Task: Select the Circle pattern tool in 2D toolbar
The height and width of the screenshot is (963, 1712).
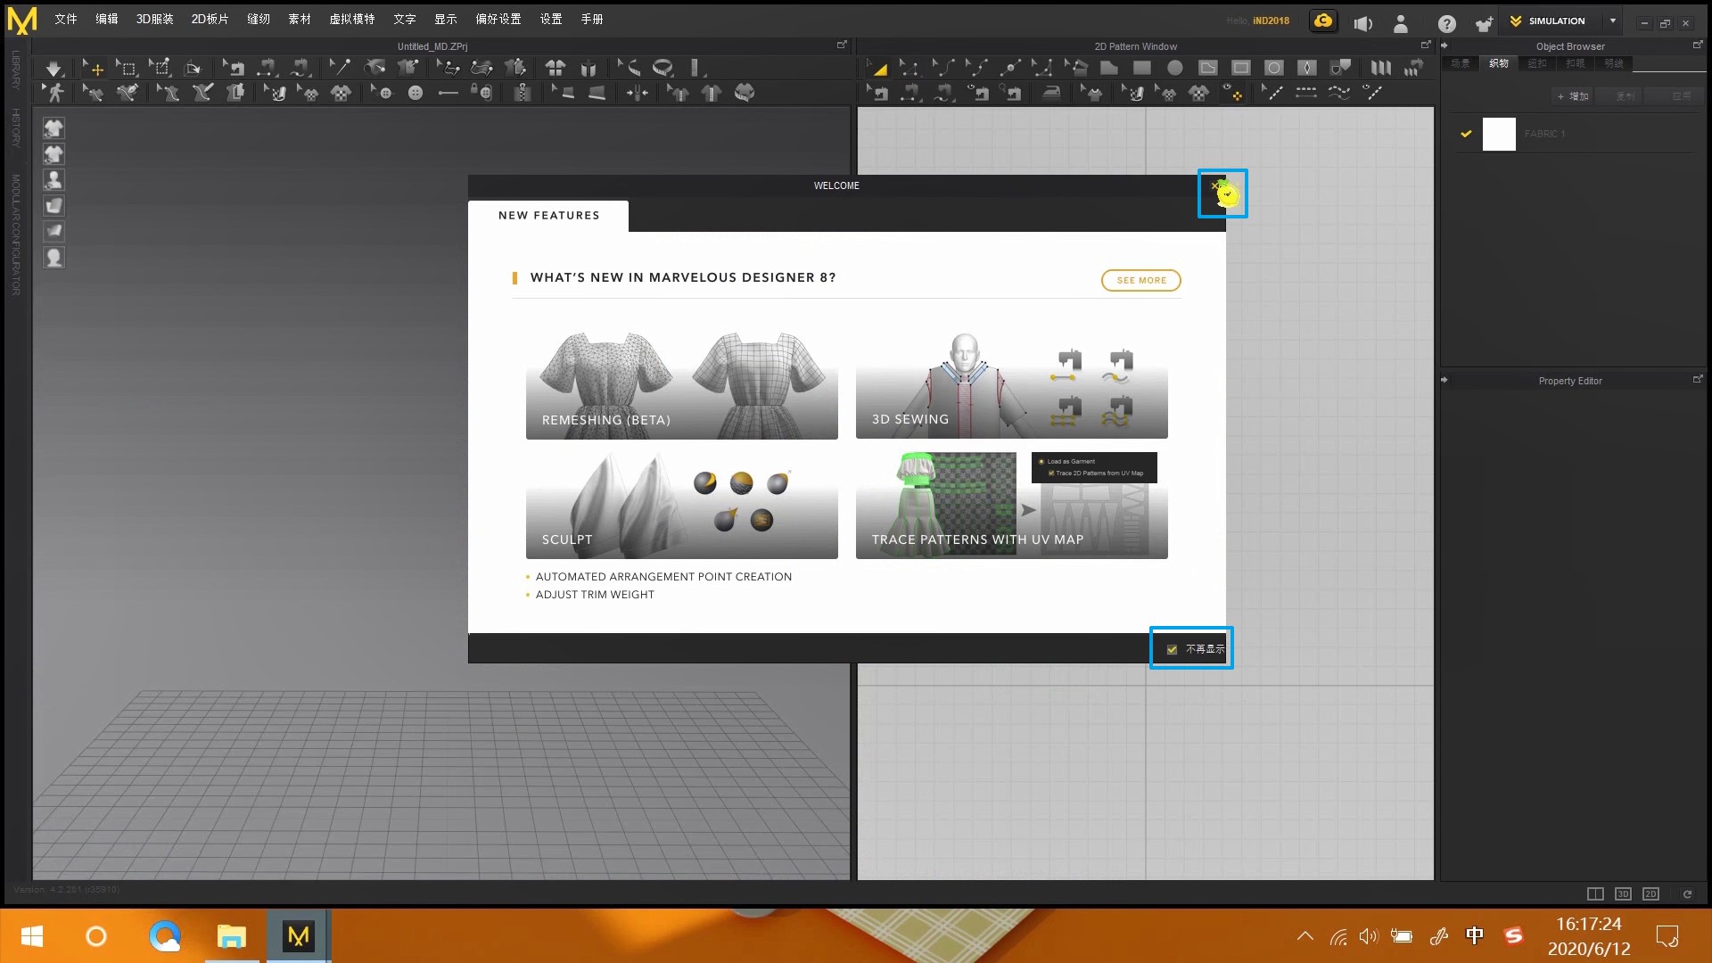Action: pos(1175,68)
